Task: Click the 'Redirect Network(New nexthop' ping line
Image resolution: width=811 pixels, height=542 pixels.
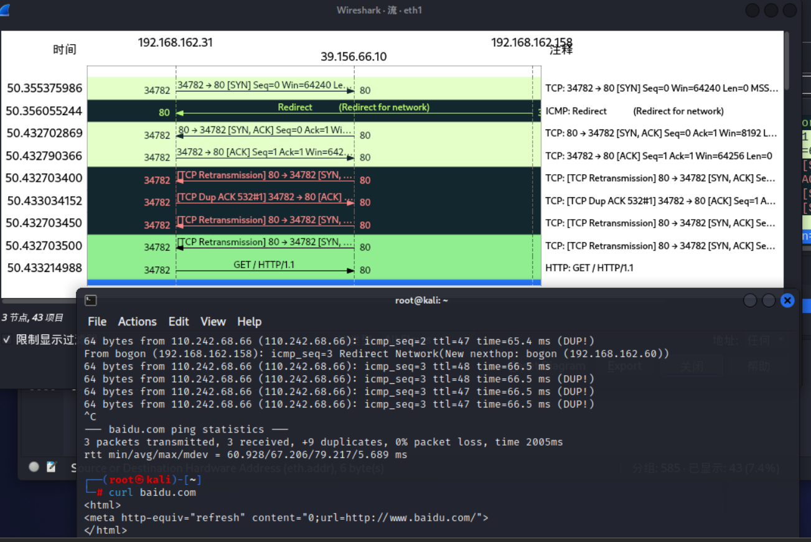Action: point(377,353)
